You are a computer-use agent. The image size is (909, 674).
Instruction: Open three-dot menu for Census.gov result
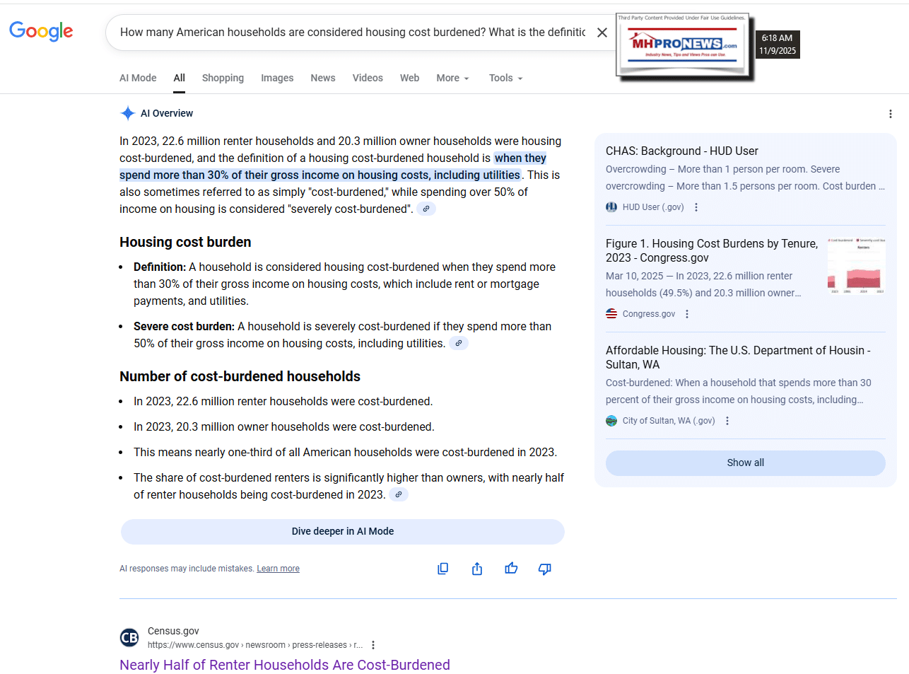[373, 645]
